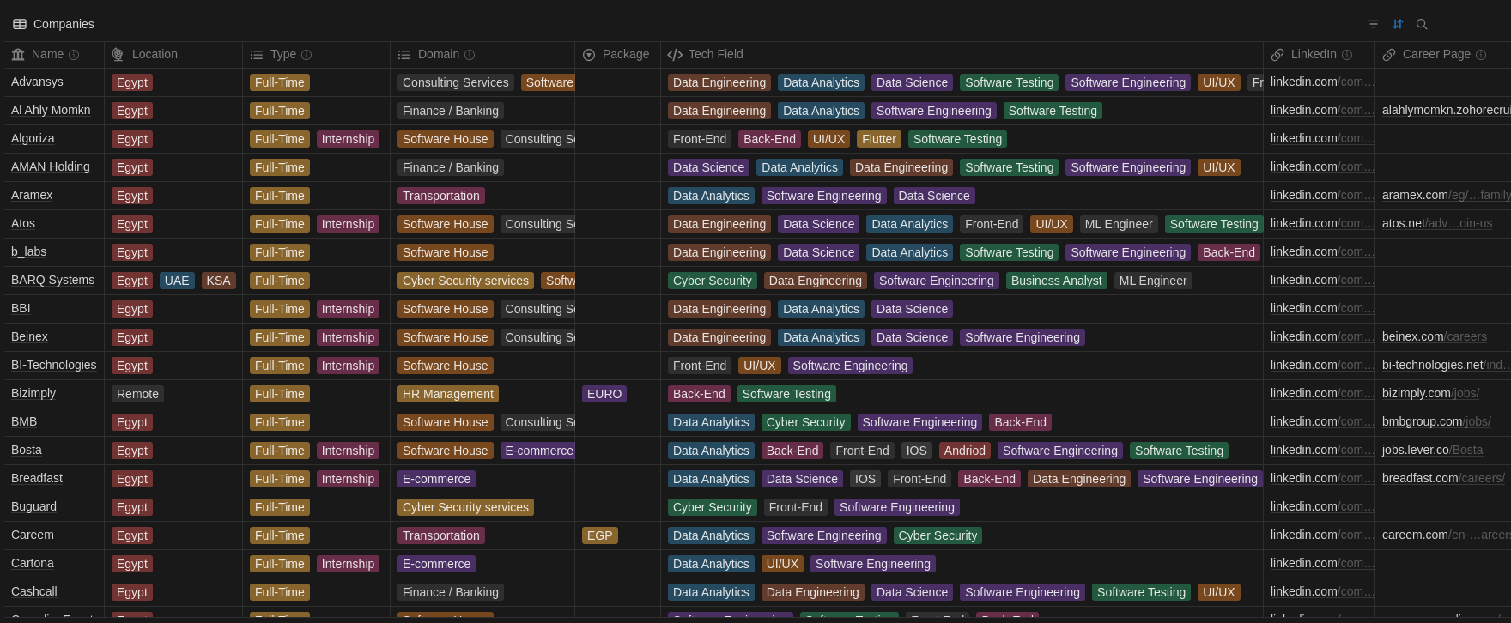
Task: Click the Career Page column info icon
Action: pyautogui.click(x=1481, y=55)
